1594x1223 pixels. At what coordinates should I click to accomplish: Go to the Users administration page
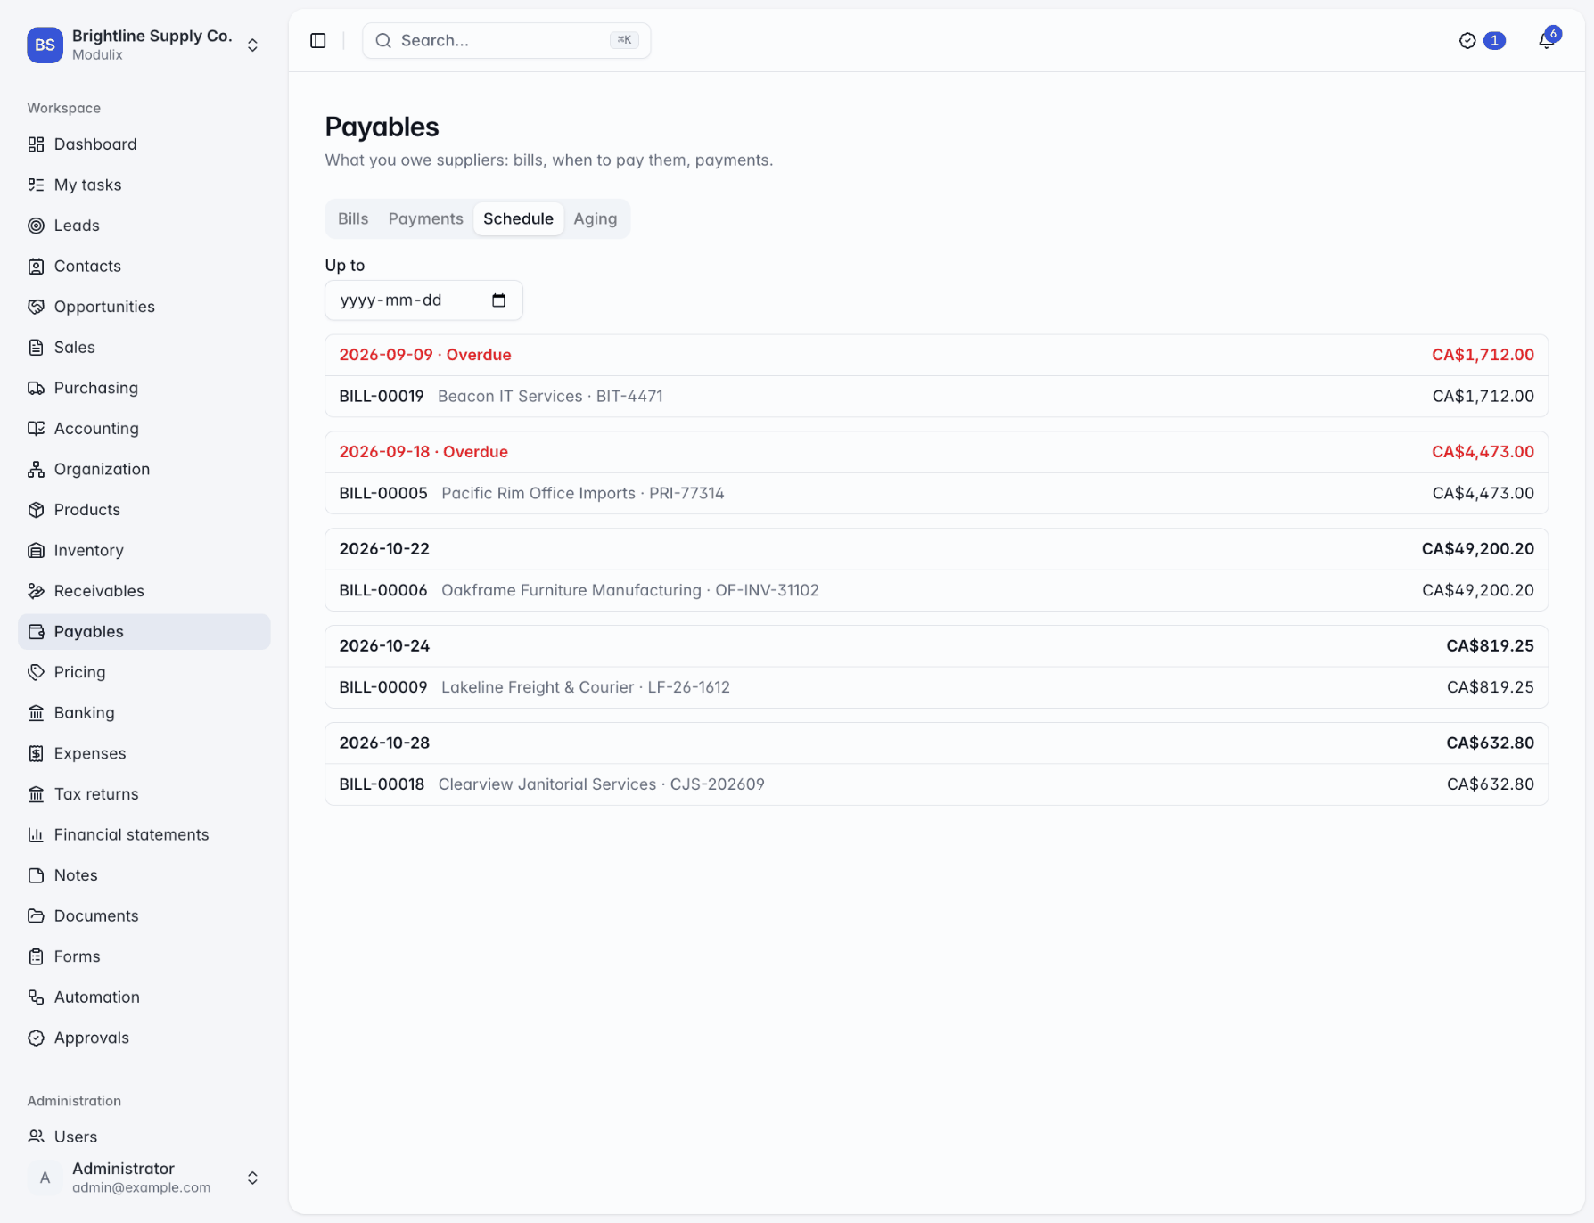pos(144,1137)
